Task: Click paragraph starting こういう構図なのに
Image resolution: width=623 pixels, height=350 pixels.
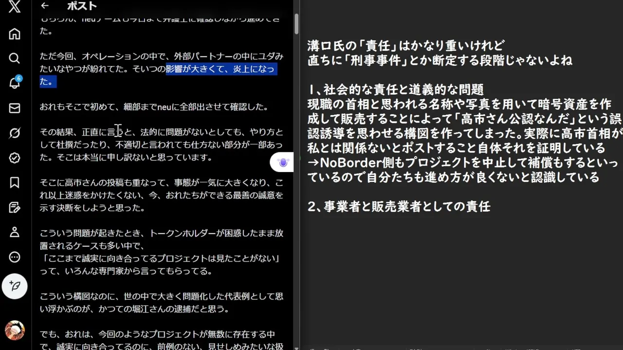Action: click(161, 303)
